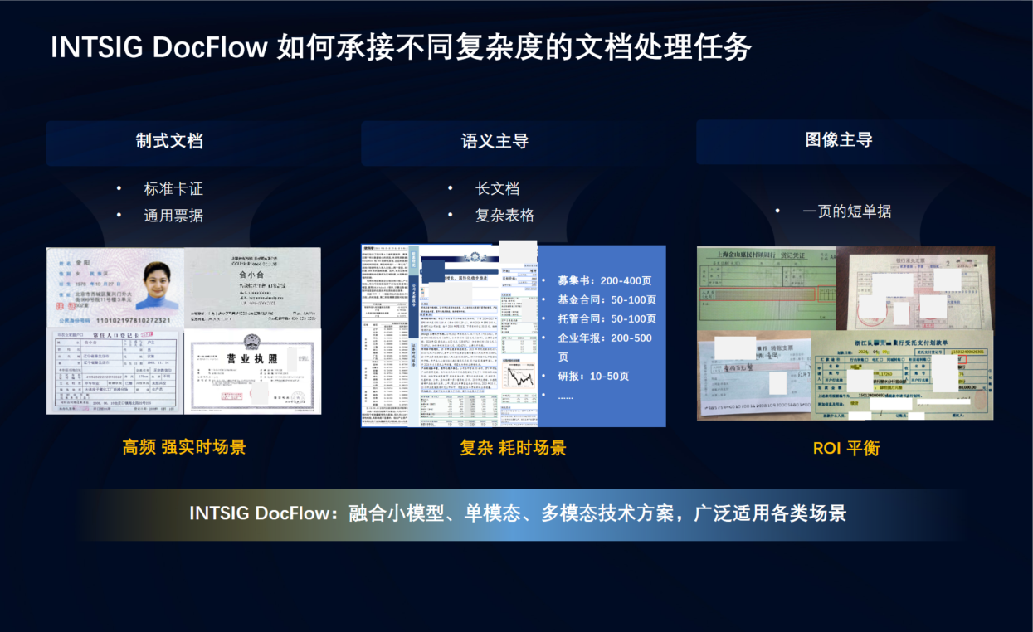
Task: Click the 一页的短单据 bullet item
Action: pyautogui.click(x=847, y=211)
